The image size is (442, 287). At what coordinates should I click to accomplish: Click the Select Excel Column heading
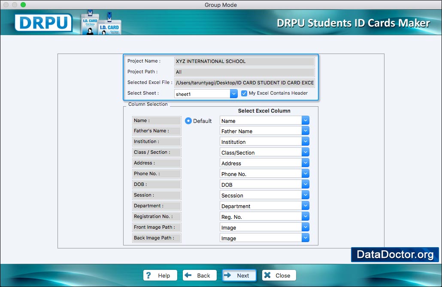(x=264, y=111)
